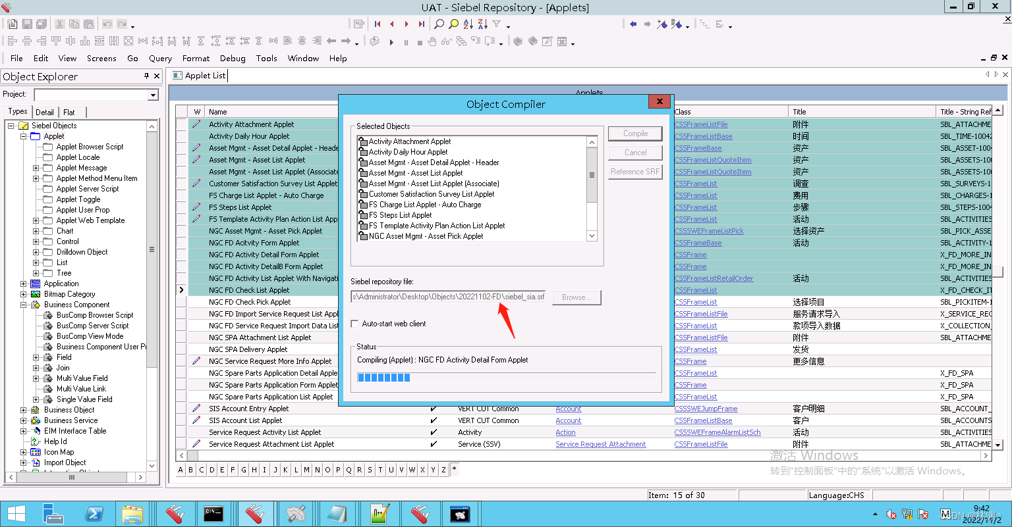Click the Siebel repository file path field
Viewport: 1012px width, 527px height.
[x=448, y=297]
